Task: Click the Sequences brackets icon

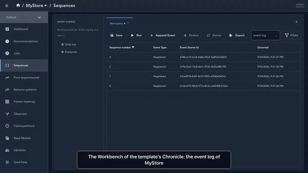Action: click(7, 65)
